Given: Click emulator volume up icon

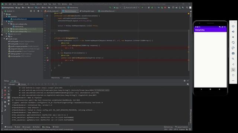Looking at the screenshot, I should (233, 32).
